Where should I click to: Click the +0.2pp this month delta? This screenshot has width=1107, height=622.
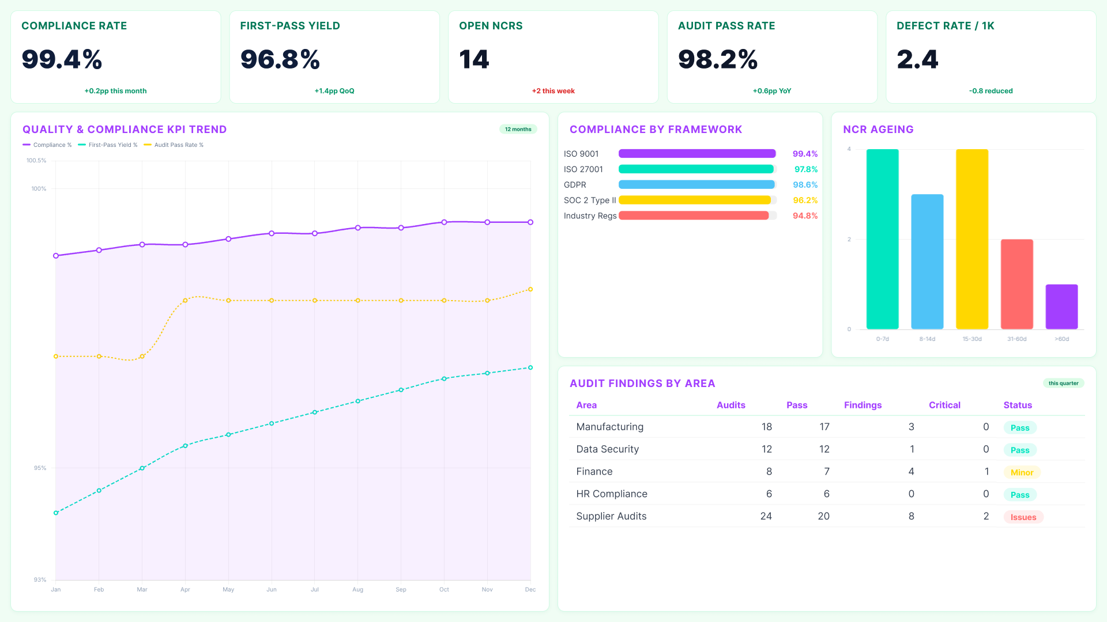coord(115,91)
